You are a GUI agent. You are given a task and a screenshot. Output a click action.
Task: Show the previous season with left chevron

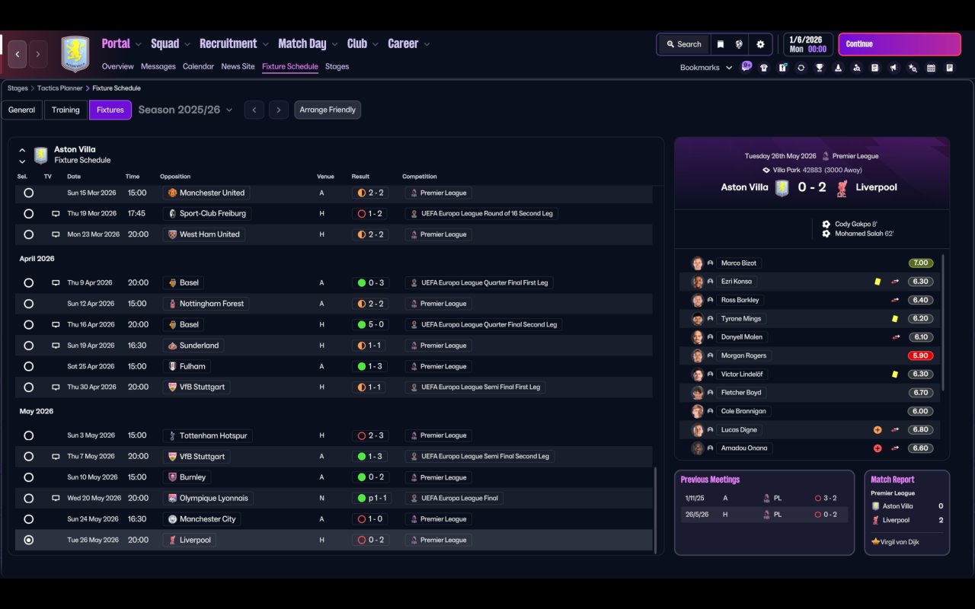point(254,110)
